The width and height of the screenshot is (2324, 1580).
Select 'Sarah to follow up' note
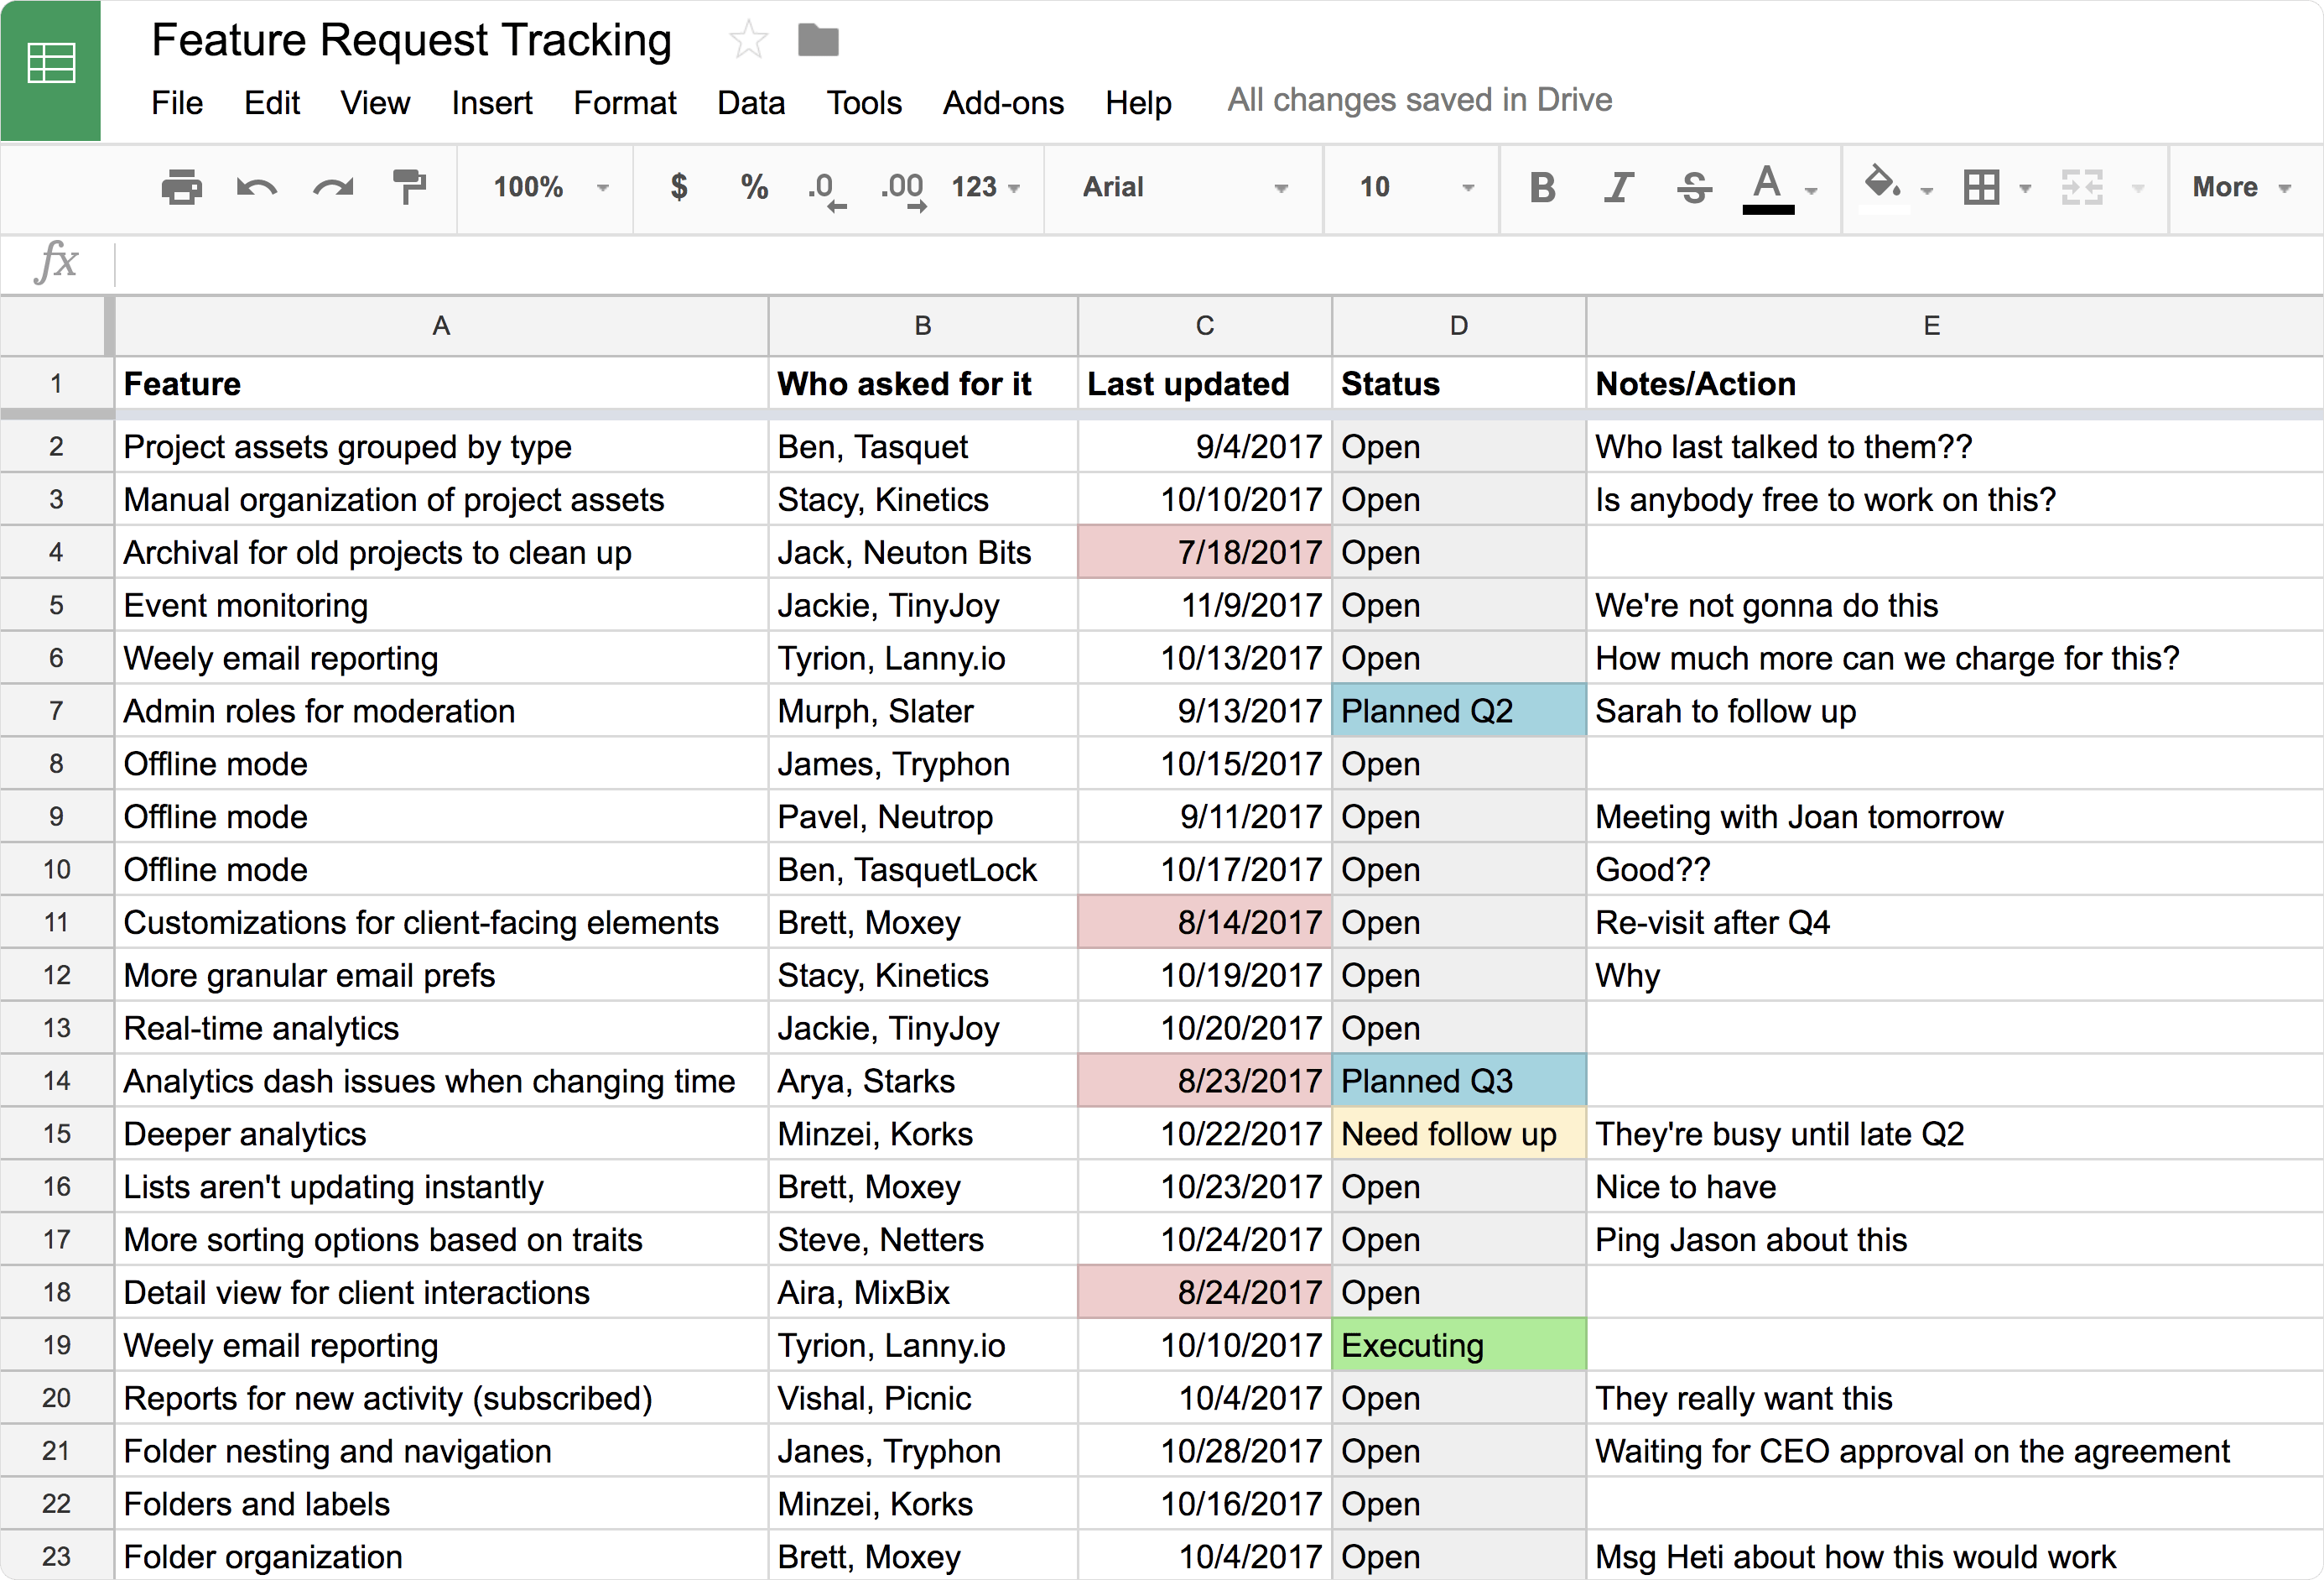click(1954, 712)
